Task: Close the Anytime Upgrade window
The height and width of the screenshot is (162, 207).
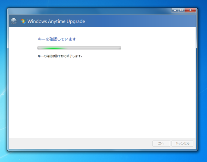Action: pyautogui.click(x=190, y=10)
